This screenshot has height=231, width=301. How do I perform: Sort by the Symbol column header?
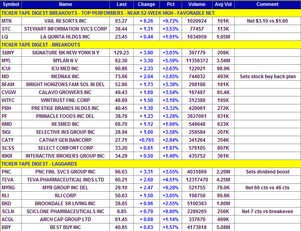[11, 4]
